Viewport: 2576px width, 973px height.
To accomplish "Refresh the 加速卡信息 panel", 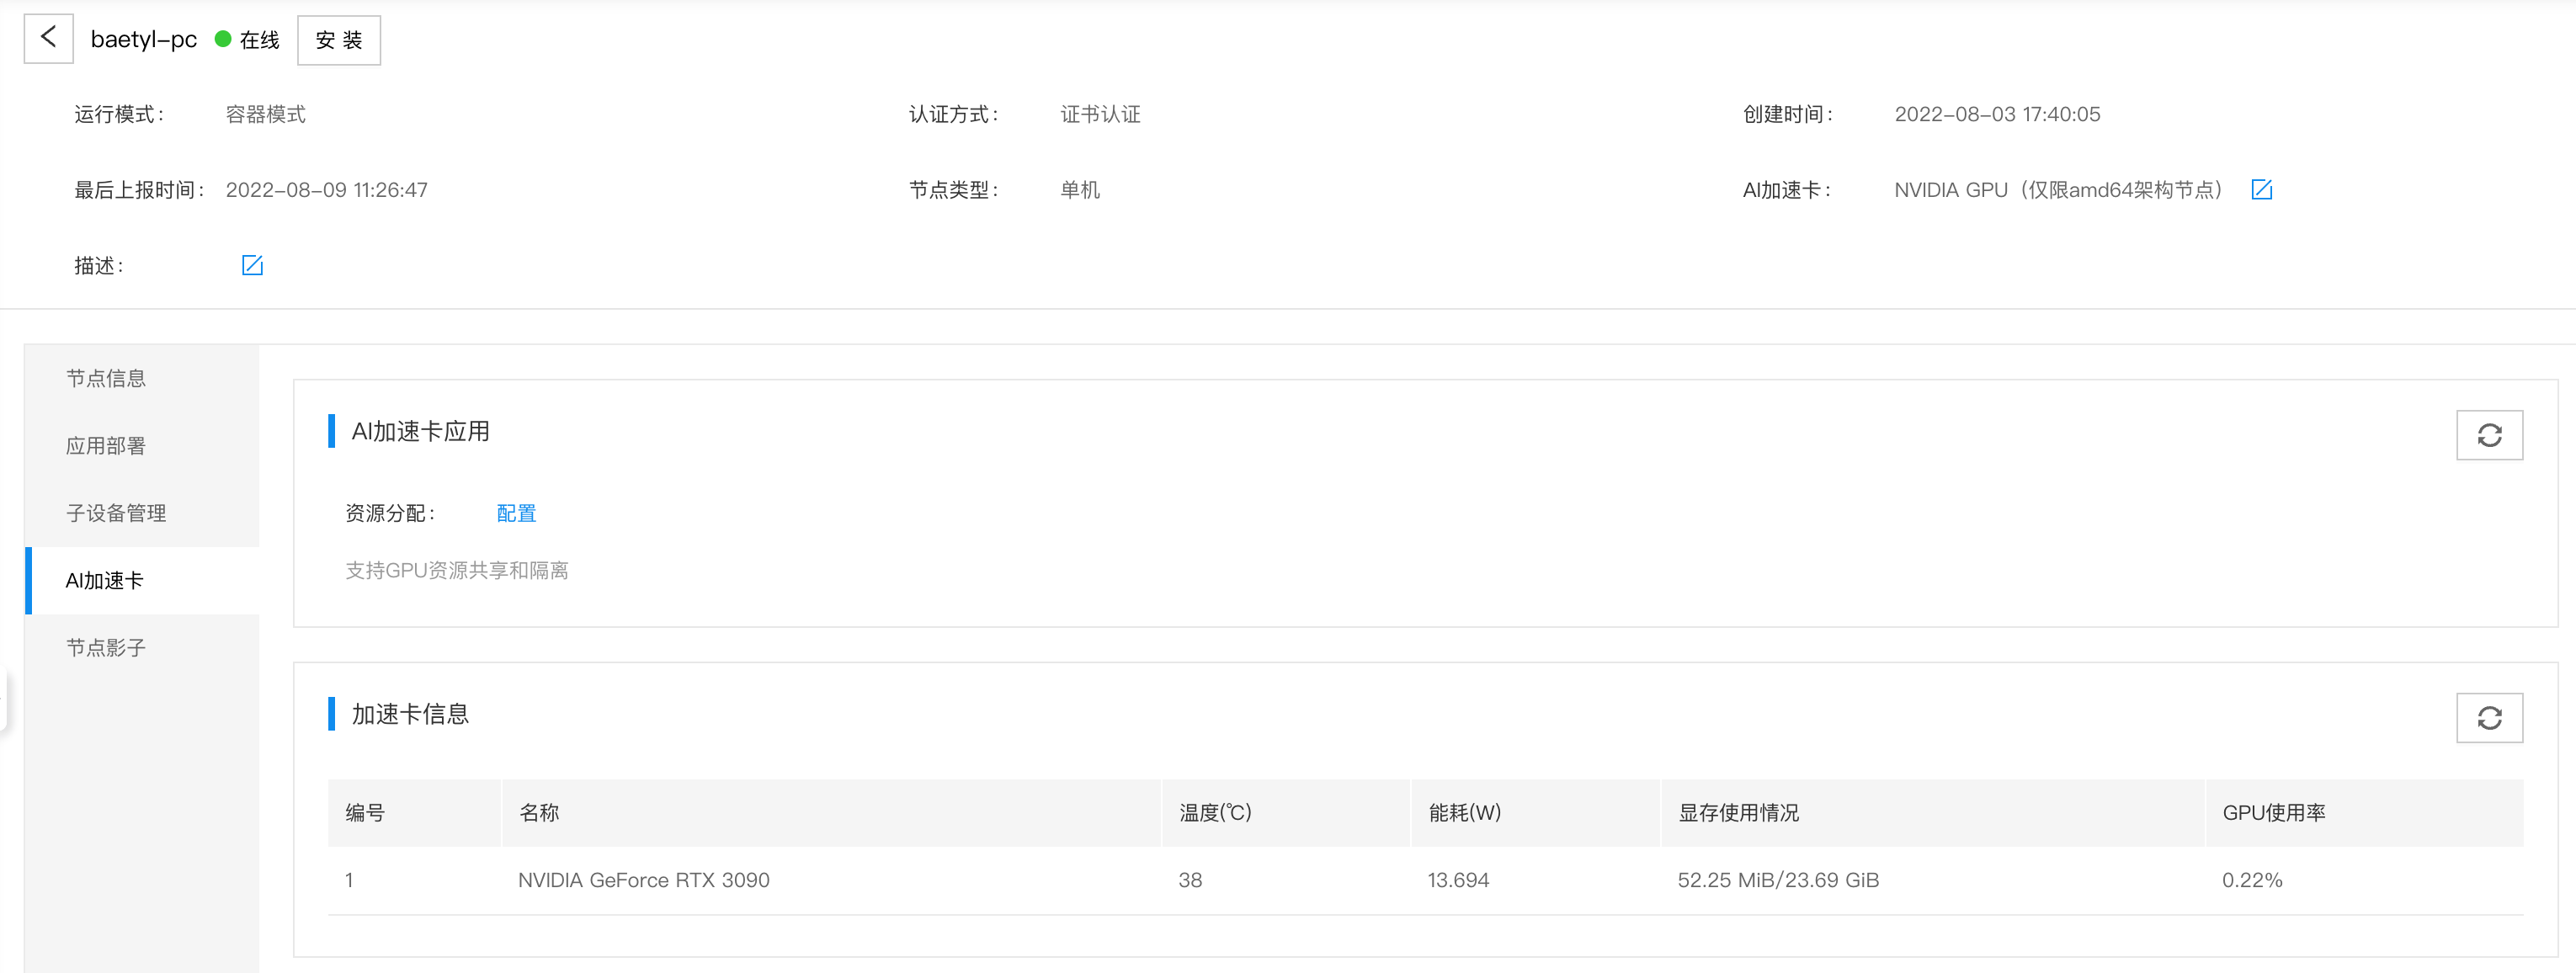I will (x=2489, y=717).
